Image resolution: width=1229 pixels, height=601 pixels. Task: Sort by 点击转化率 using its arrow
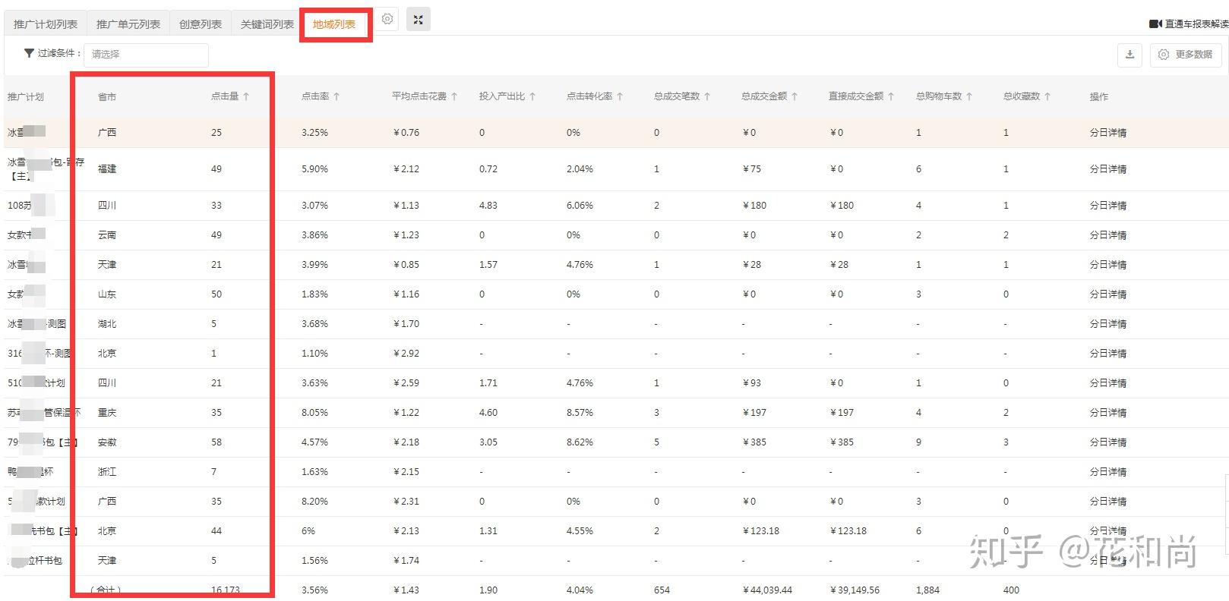[x=620, y=96]
